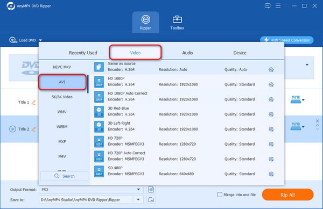Image resolution: width=323 pixels, height=209 pixels.
Task: Choose AVI format category
Action: coord(62,82)
